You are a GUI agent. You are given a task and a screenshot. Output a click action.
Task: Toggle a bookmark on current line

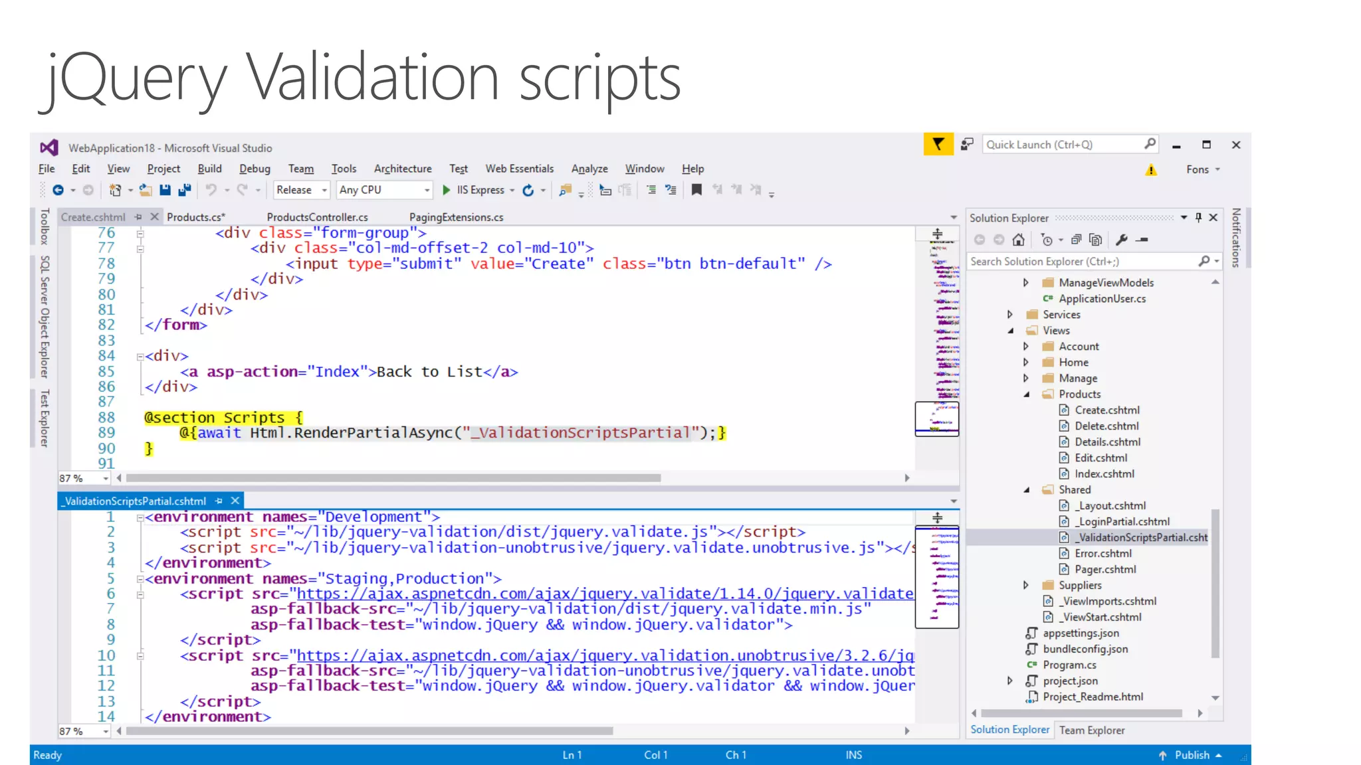point(696,191)
